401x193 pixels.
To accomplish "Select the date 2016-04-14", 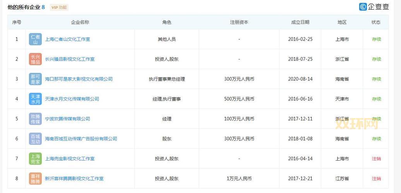I will pos(300,159).
